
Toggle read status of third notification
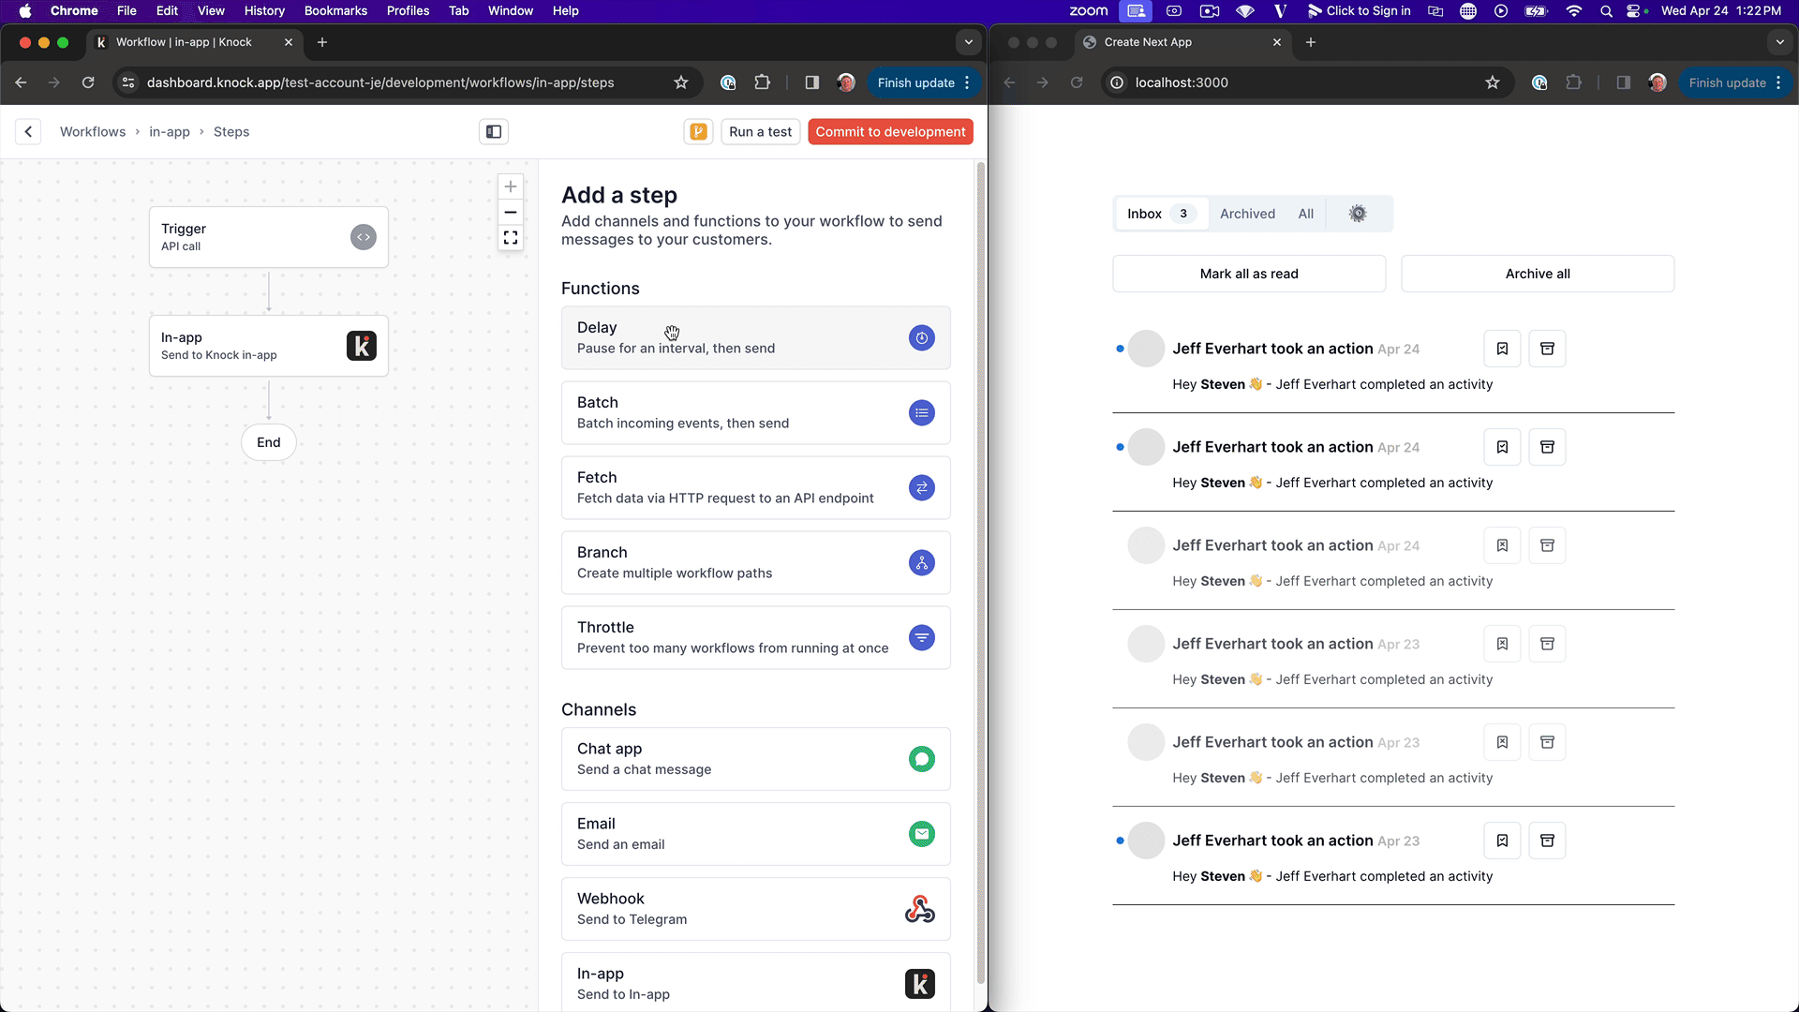[1502, 545]
